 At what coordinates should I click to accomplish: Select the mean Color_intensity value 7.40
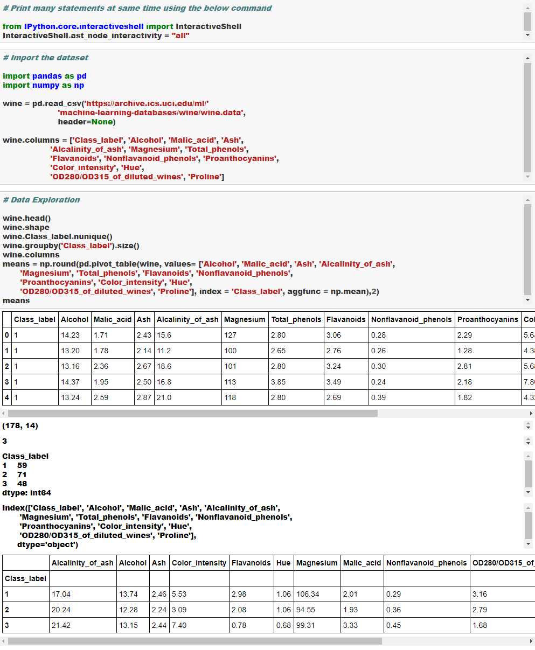coord(179,625)
